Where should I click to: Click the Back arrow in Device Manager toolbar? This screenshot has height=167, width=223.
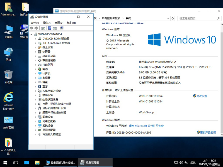pyautogui.click(x=31, y=28)
